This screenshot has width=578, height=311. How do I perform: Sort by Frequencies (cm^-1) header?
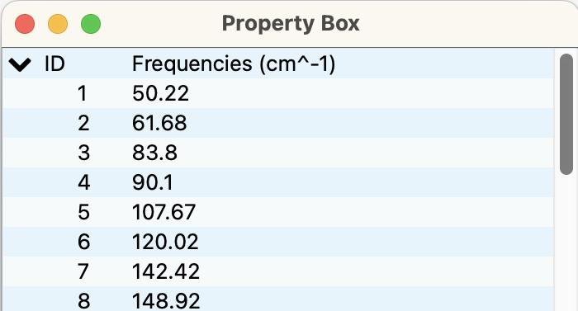tap(234, 64)
